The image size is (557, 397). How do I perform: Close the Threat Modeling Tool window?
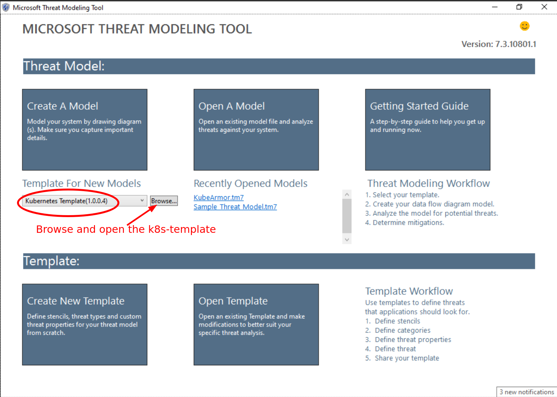[x=544, y=7]
